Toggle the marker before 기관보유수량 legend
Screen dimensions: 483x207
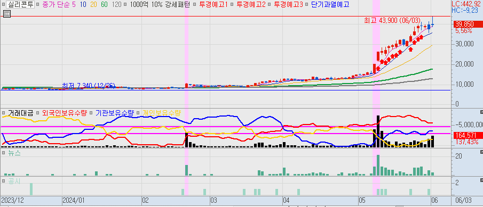click(91, 113)
